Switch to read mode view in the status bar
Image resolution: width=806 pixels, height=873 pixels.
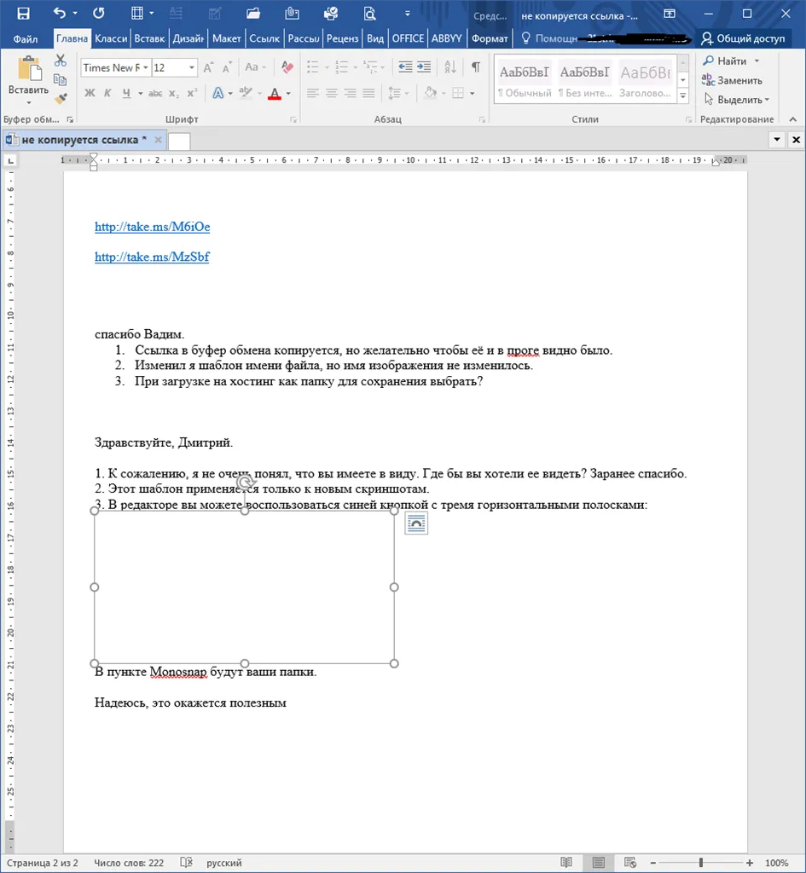[x=566, y=863]
